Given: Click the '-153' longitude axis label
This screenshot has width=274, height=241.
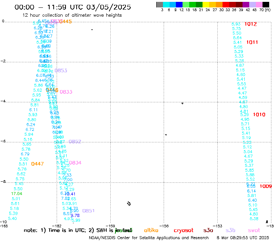Looking at the screenshot, I should pyautogui.click(x=218, y=226).
